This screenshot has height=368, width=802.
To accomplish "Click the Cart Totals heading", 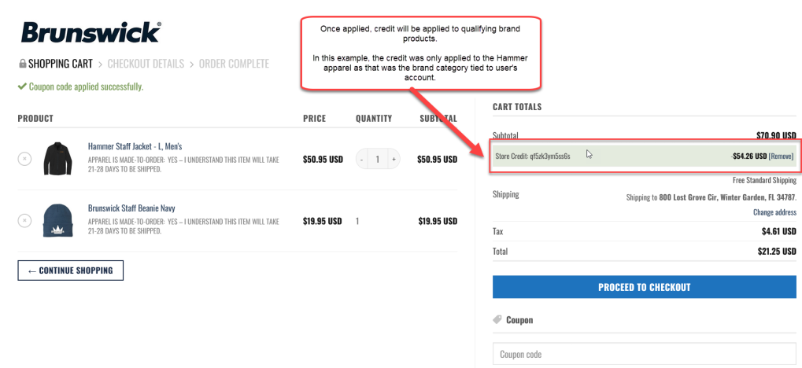I will tap(517, 107).
